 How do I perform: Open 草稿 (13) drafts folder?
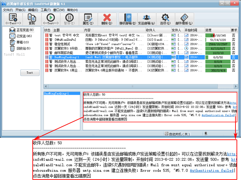click(19, 42)
